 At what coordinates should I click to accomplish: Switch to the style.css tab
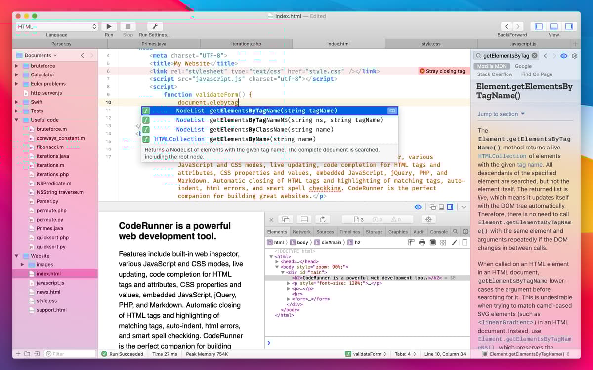click(x=430, y=44)
